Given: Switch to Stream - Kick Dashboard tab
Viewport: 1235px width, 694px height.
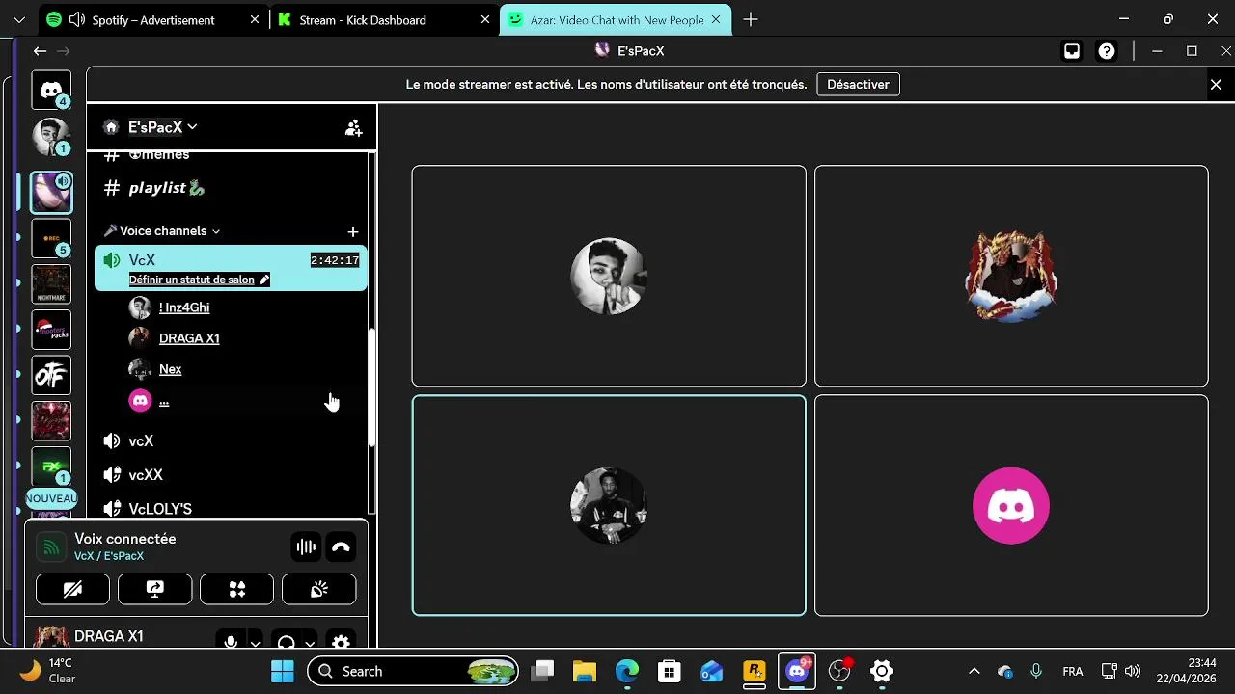Looking at the screenshot, I should point(382,19).
